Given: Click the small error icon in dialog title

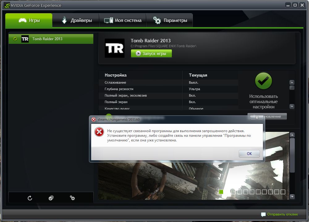Looking at the screenshot, I should coord(94,119).
